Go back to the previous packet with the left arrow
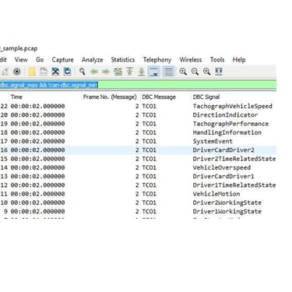The image size is (292, 292). tap(94, 72)
